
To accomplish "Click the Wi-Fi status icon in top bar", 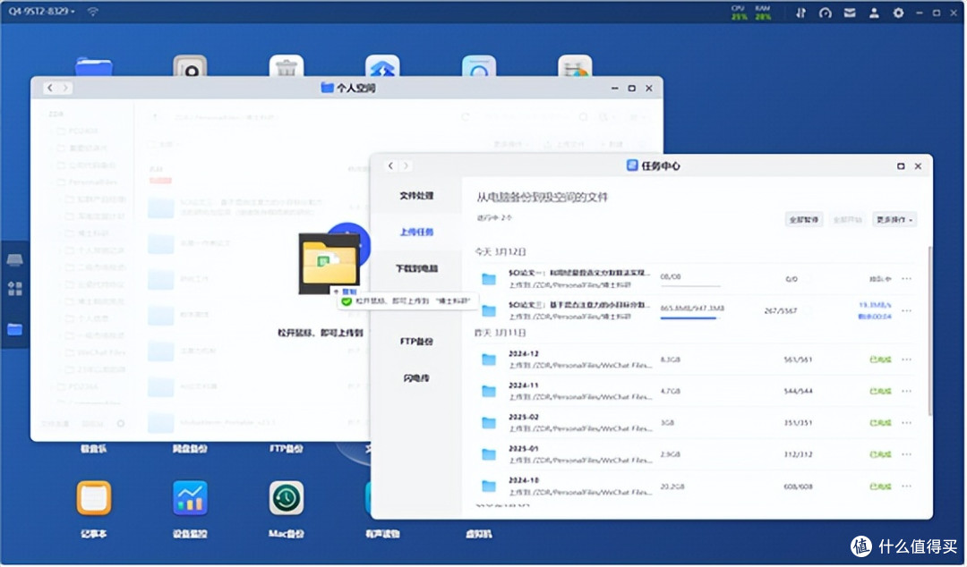I will [92, 11].
